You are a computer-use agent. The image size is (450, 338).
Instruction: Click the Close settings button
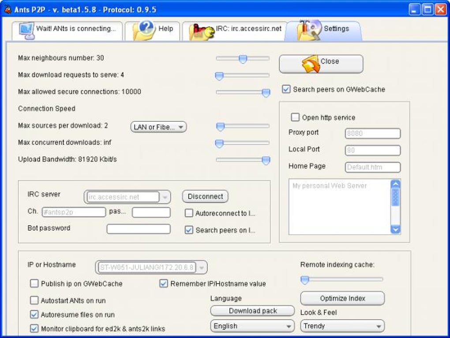coord(321,64)
